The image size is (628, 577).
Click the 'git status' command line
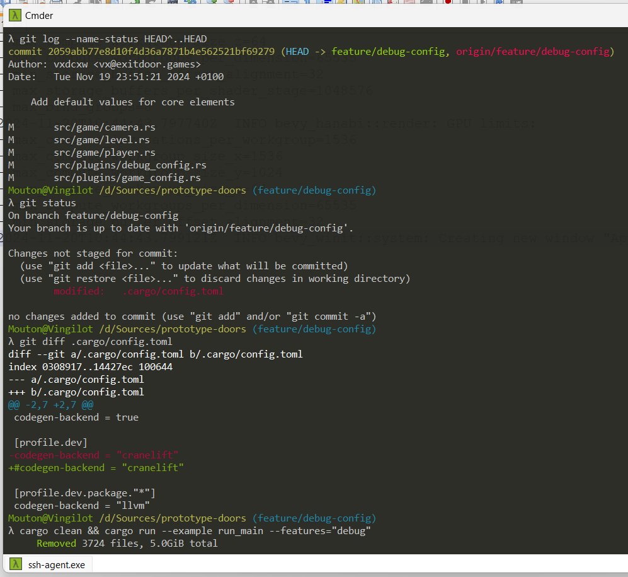point(48,203)
